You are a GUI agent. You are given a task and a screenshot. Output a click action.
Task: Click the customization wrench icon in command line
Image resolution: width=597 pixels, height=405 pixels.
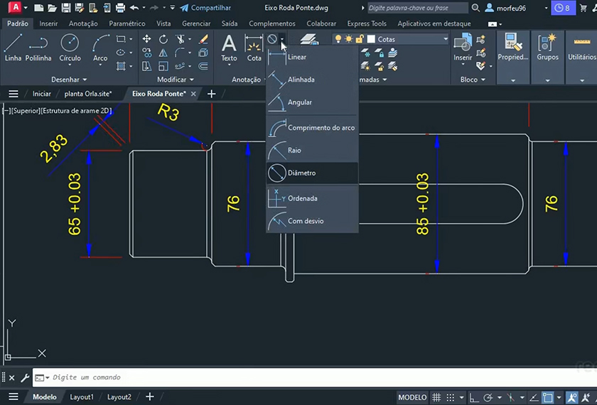click(25, 378)
